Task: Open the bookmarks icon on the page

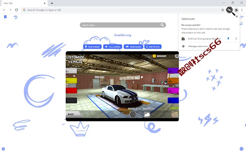Action: tap(5, 17)
